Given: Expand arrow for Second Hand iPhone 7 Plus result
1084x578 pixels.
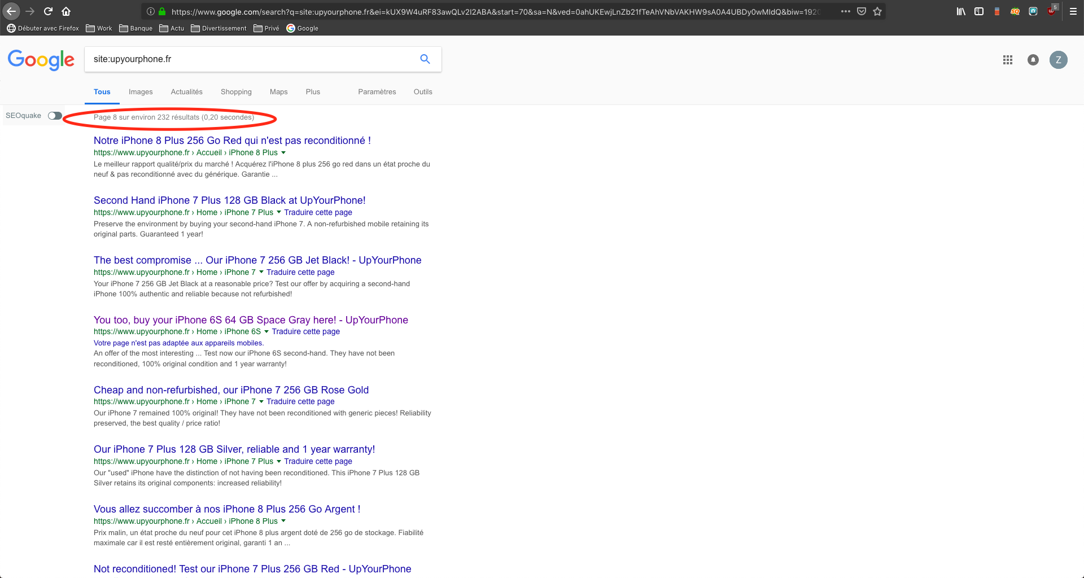Looking at the screenshot, I should click(x=279, y=213).
